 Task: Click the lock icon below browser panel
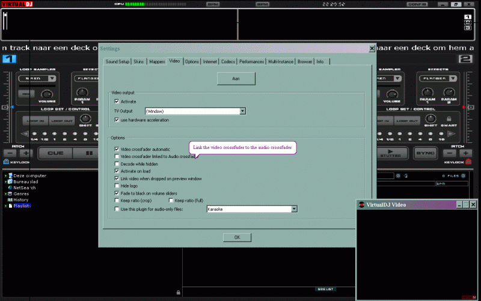178,293
